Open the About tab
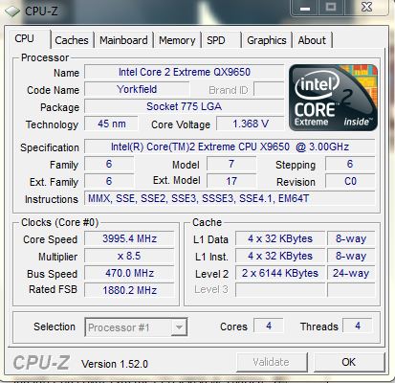Screen dimensions: 395x383 tap(312, 40)
